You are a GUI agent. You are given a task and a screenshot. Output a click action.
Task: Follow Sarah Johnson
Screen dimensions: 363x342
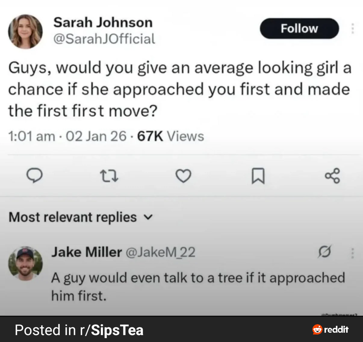tap(299, 28)
